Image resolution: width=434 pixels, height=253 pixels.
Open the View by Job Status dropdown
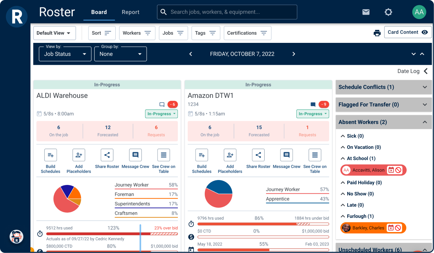(65, 54)
